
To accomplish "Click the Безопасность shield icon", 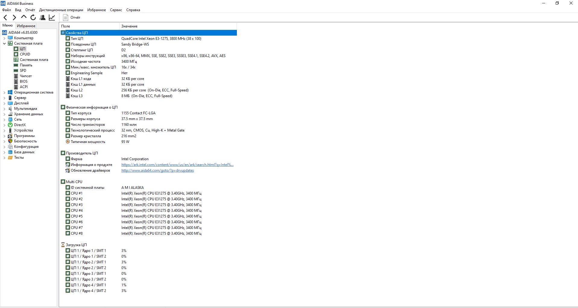I will click(10, 141).
